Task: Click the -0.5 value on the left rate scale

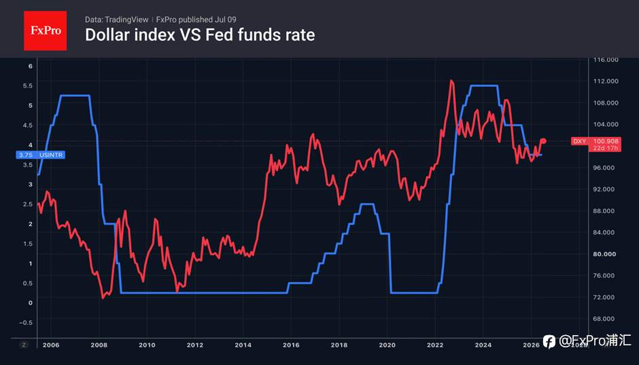Action: (26, 323)
